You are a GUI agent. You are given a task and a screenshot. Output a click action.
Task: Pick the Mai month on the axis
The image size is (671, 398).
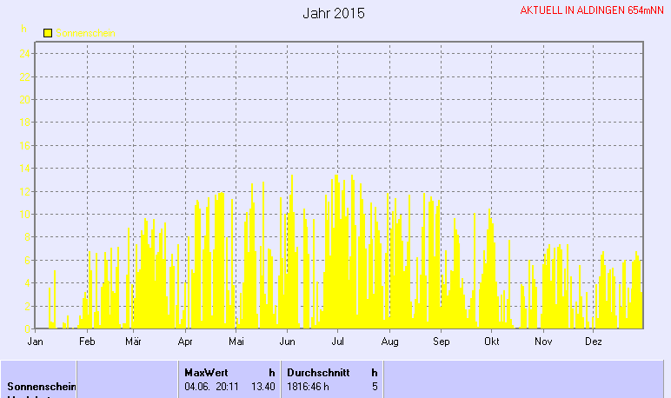(x=235, y=342)
